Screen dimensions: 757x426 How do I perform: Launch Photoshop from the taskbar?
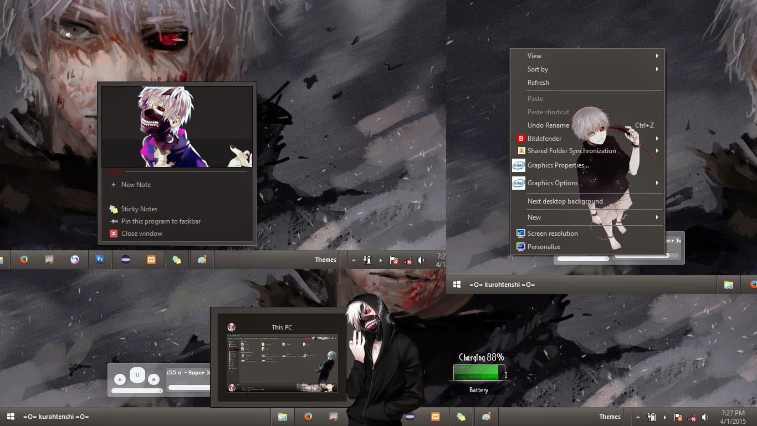pos(100,259)
